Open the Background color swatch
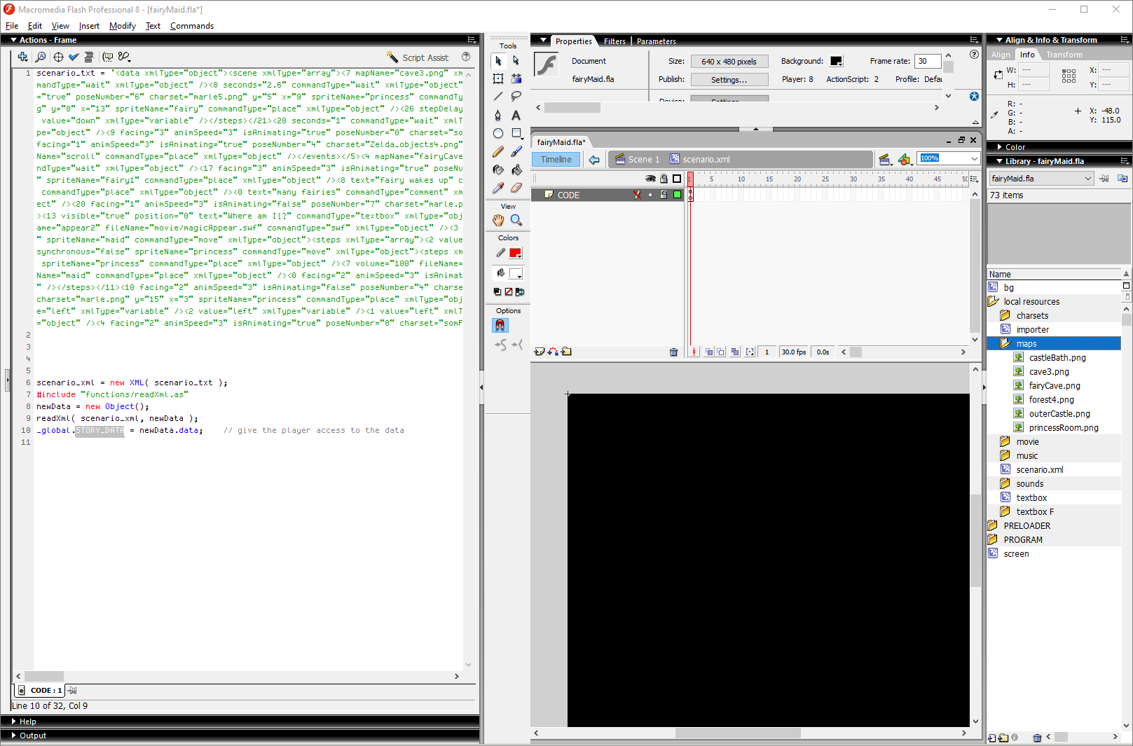1133x746 pixels. click(836, 62)
